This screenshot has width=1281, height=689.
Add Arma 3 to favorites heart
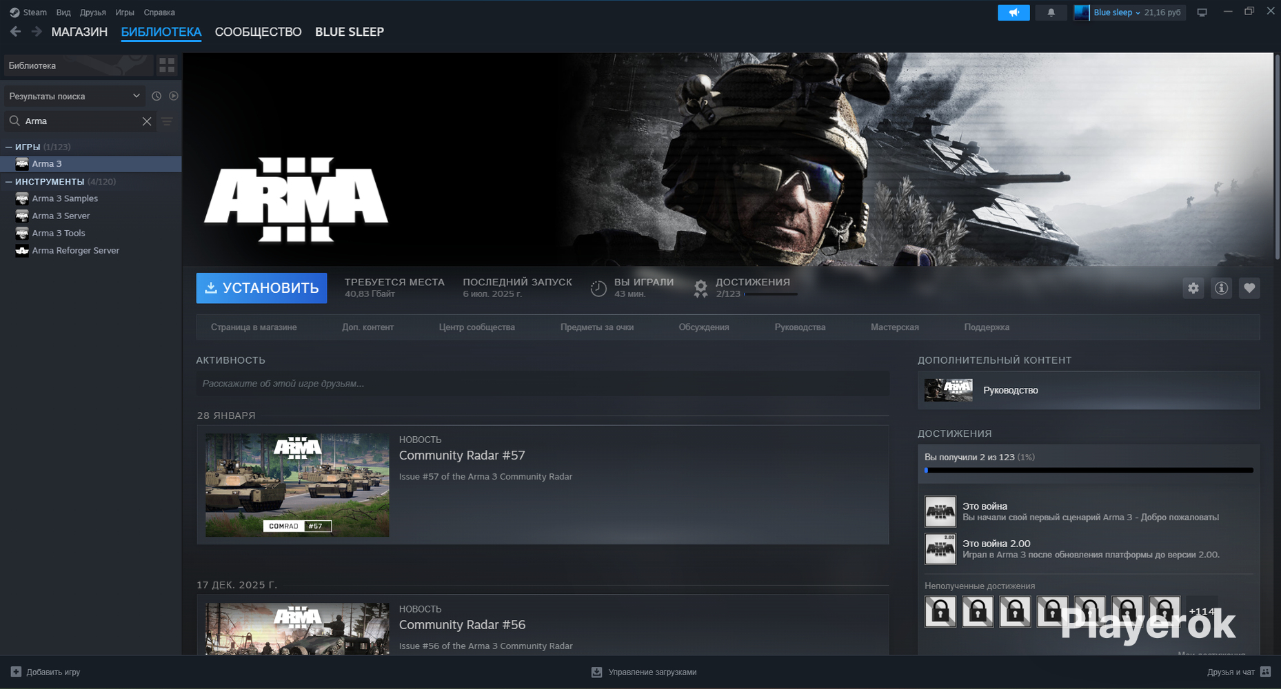[1249, 288]
